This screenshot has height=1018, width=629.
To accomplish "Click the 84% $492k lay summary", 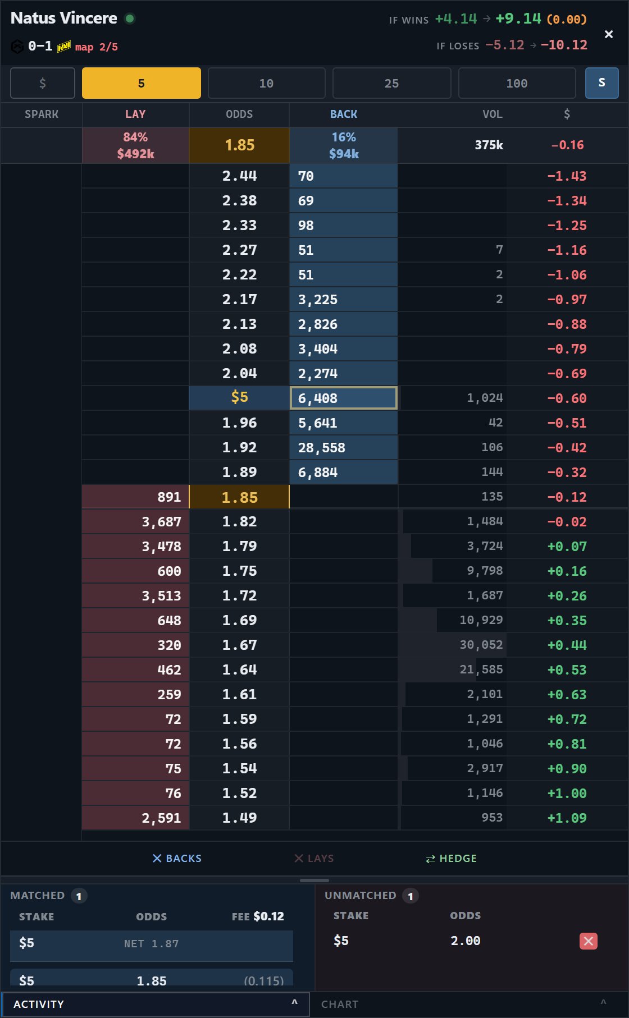I will [x=135, y=145].
